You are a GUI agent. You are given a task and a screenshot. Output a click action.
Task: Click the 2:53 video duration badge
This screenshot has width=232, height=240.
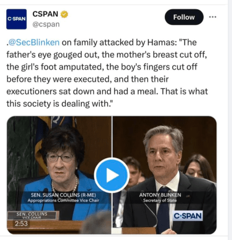point(21,224)
